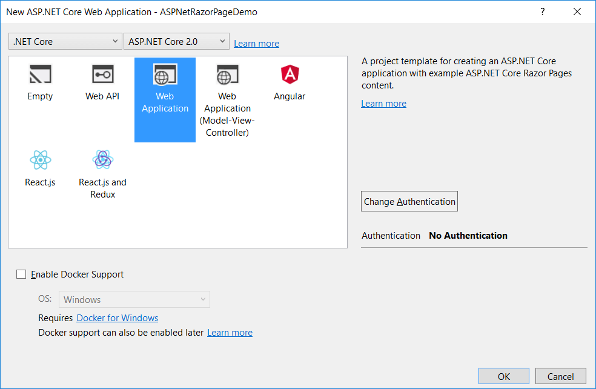Viewport: 596px width, 389px height.
Task: Open the Docker for Windows link
Action: [118, 318]
